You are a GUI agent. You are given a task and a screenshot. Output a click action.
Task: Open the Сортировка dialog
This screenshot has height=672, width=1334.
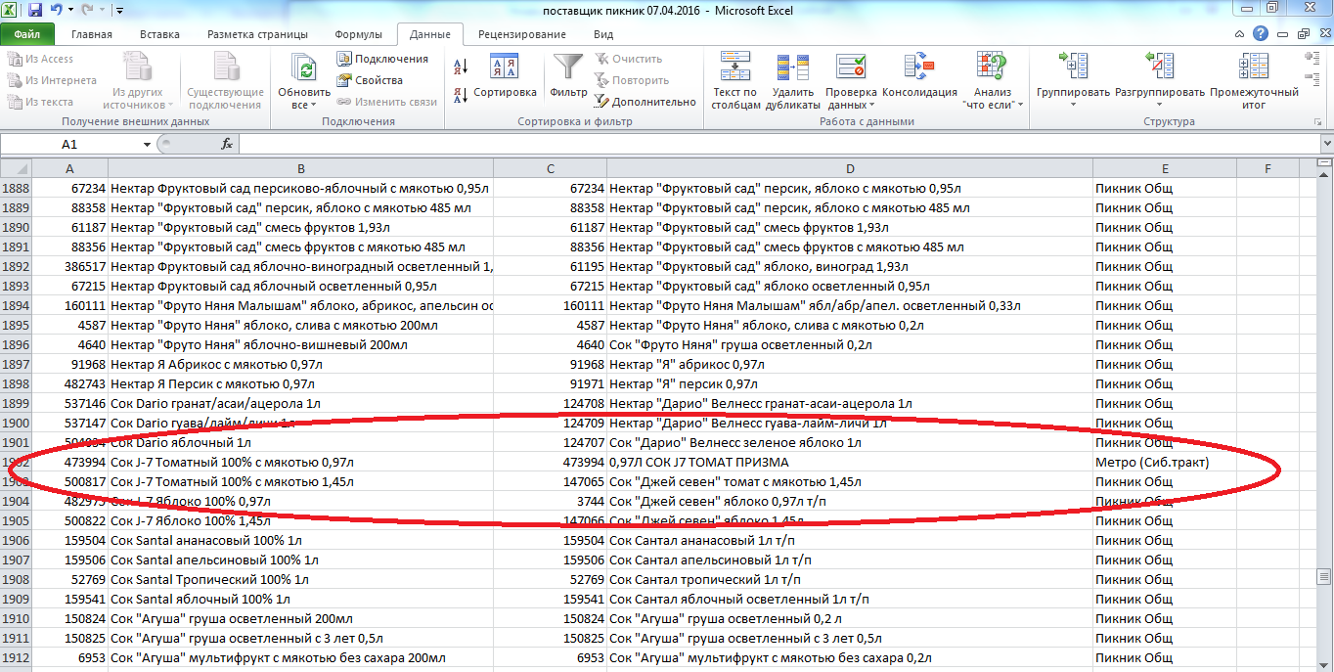click(x=506, y=76)
